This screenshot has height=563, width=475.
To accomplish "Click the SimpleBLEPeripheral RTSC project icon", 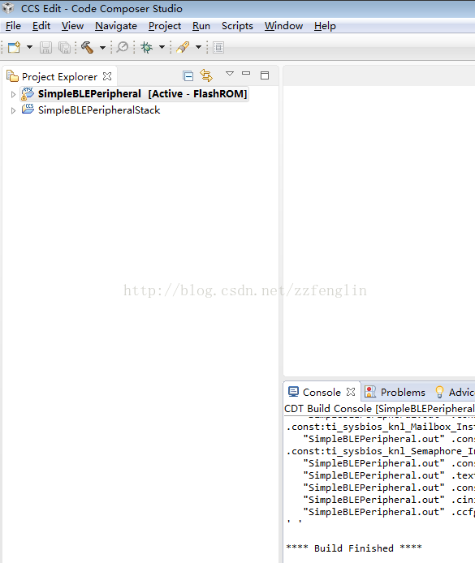I will (28, 93).
